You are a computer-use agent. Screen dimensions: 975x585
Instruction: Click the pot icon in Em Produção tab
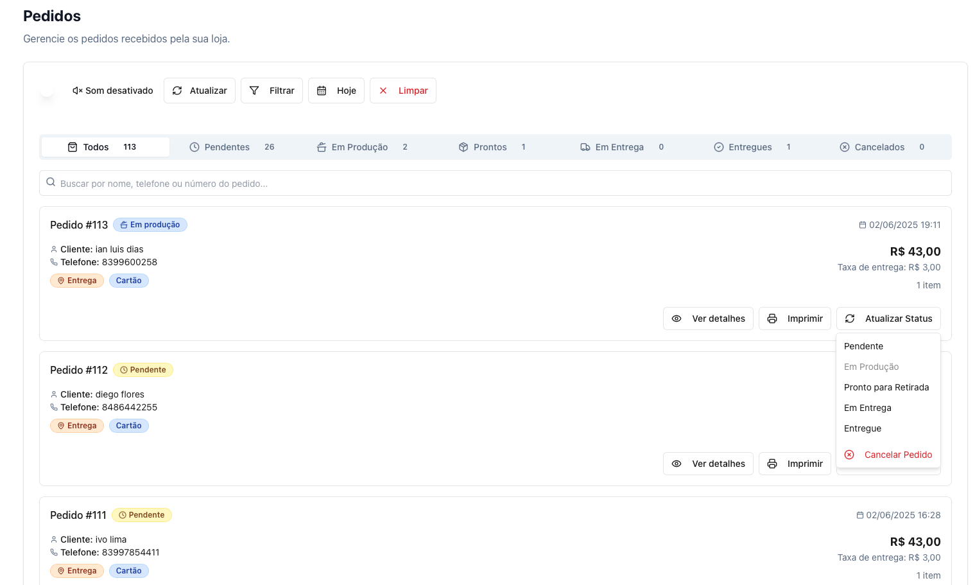[x=322, y=147]
